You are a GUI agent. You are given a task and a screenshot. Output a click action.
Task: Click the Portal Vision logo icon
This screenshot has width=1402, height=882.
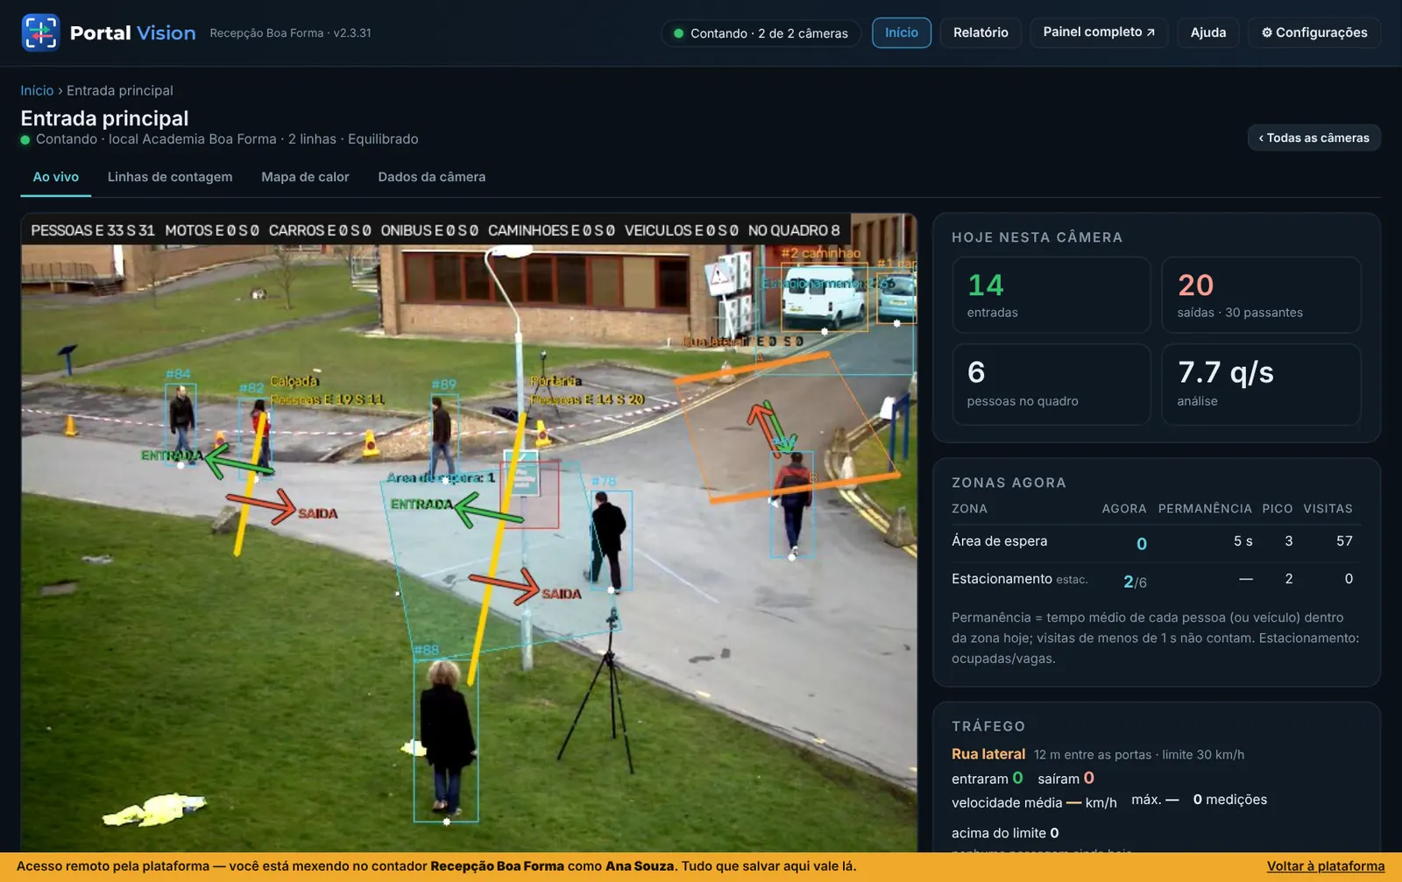[40, 32]
